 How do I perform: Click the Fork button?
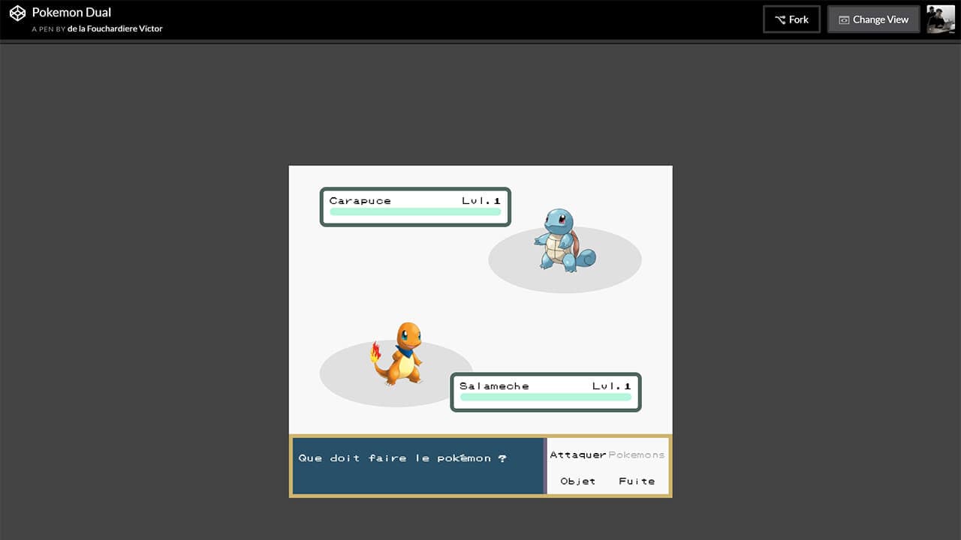point(791,19)
